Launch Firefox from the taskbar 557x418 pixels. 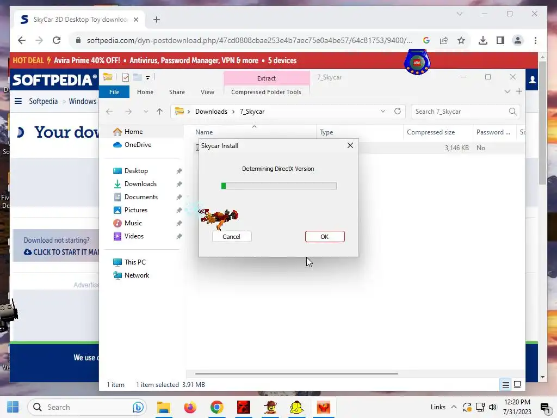point(190,407)
